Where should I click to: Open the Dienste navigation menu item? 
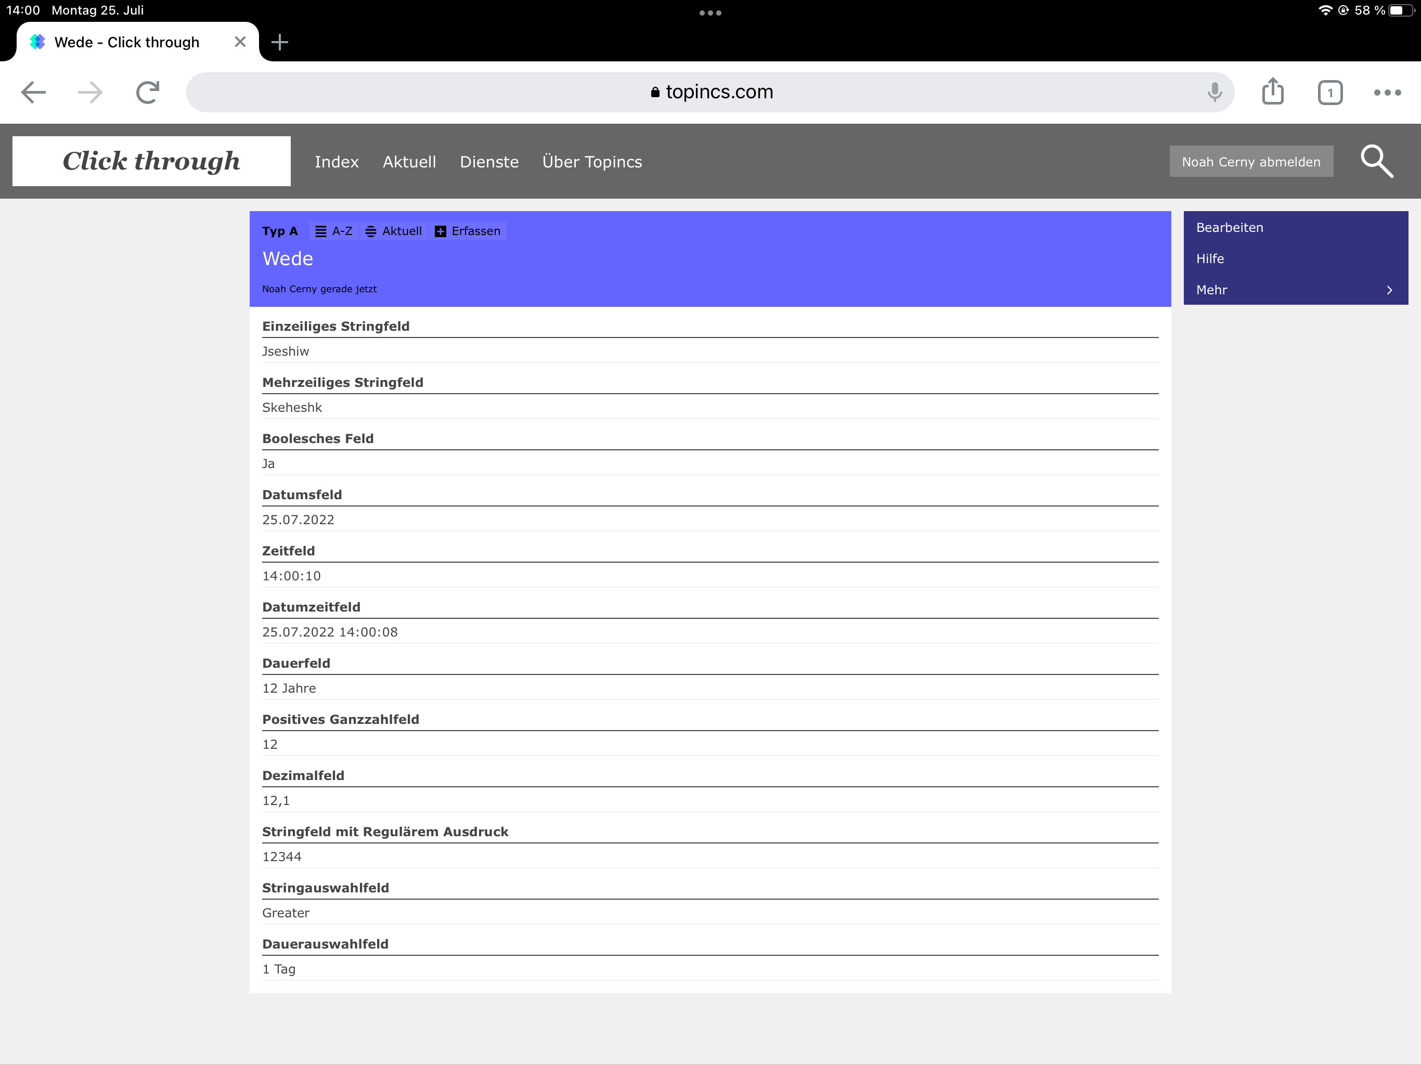pos(489,162)
